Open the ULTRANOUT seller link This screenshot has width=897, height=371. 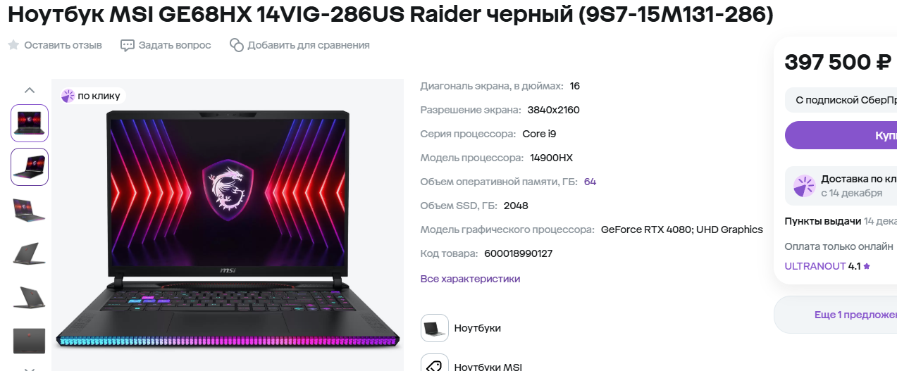(x=815, y=267)
